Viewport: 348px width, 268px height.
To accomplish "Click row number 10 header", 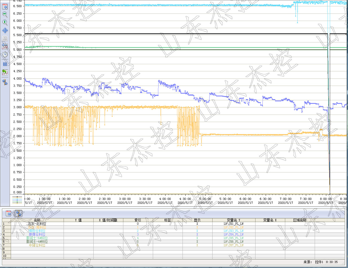I will (6, 256).
